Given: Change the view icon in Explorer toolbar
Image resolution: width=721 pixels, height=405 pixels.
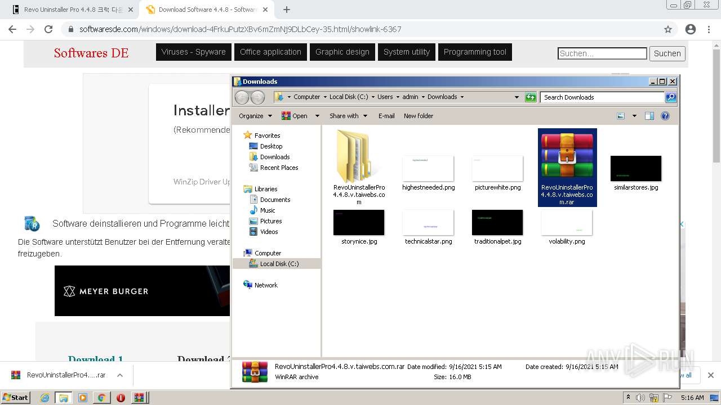Looking at the screenshot, I should coord(621,116).
